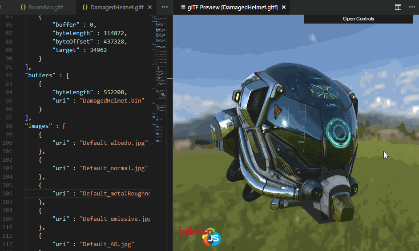Click the "target" key on line 89
419x251 pixels.
[x=66, y=50]
